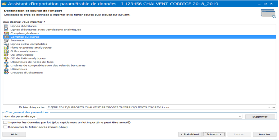Enable Importer les données par lot checkbox
This screenshot has width=279, height=140.
[x=5, y=122]
